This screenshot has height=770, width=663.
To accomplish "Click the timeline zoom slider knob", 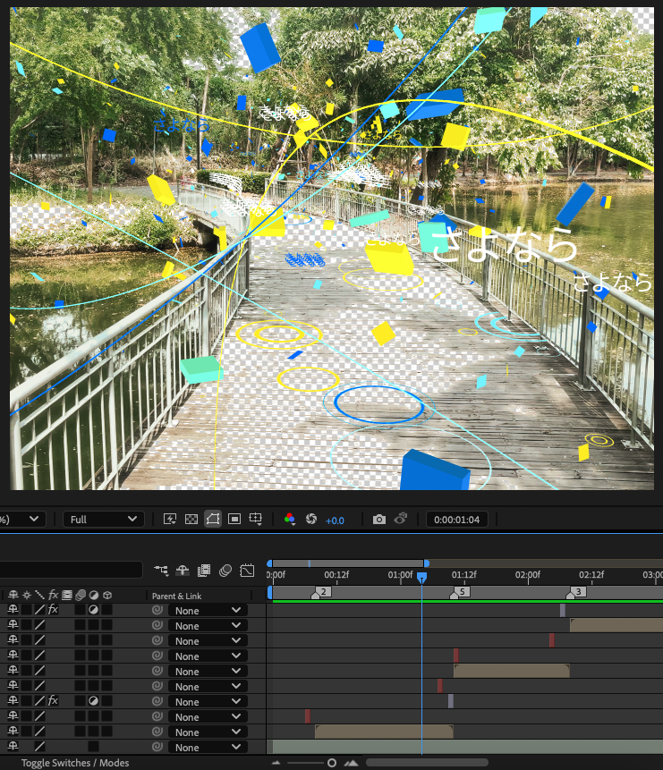I will 332,763.
